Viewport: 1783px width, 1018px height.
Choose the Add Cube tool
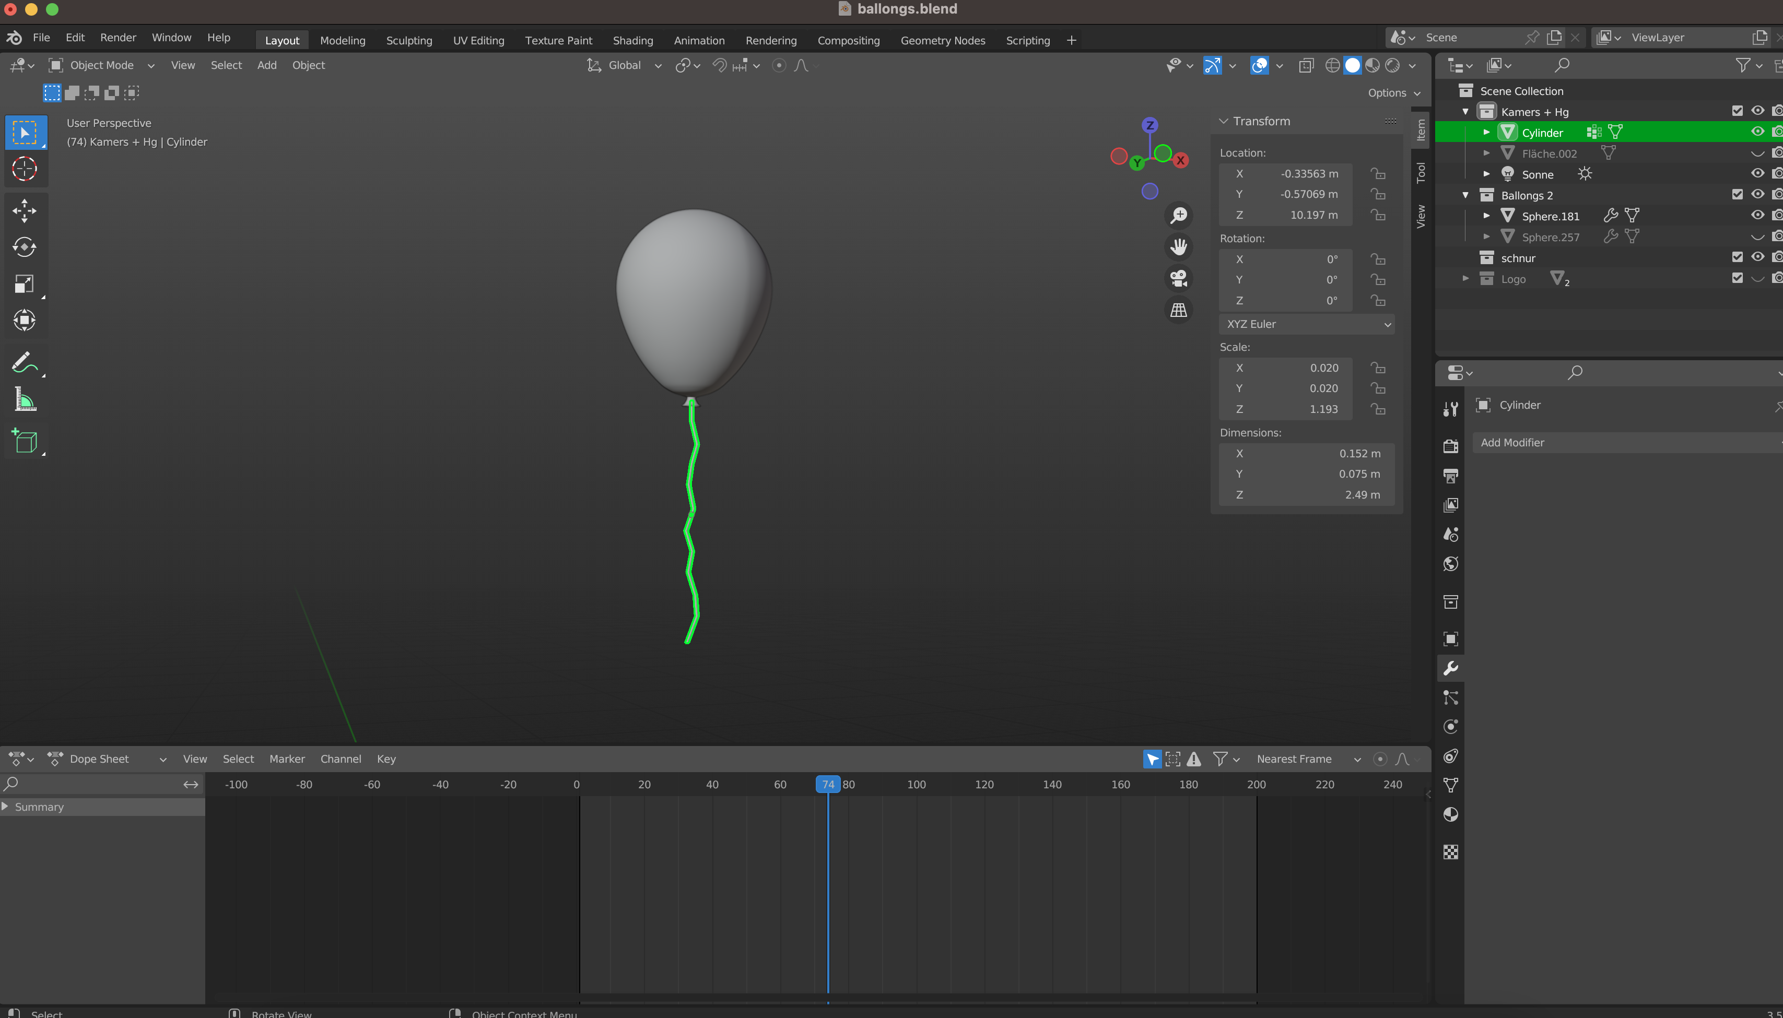tap(25, 441)
